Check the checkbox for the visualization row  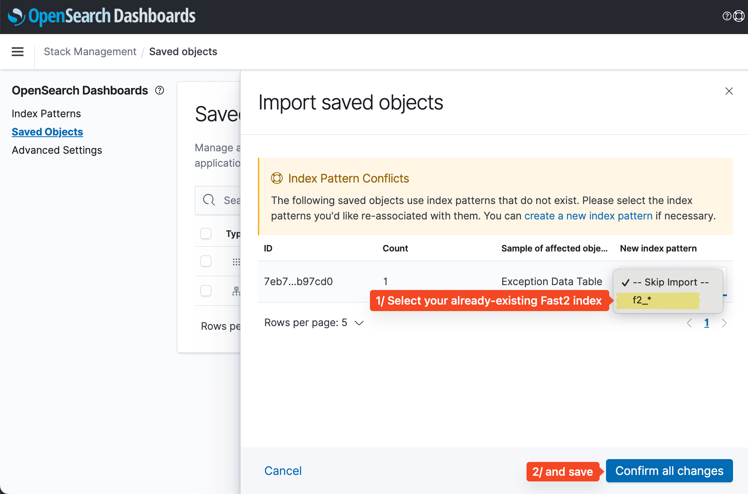point(206,291)
